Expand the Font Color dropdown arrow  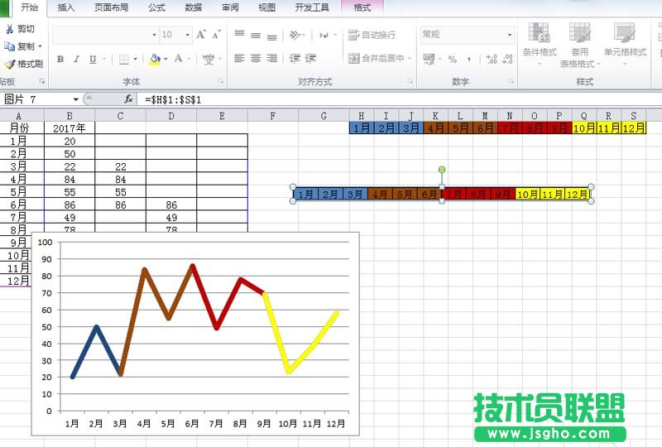(x=189, y=59)
